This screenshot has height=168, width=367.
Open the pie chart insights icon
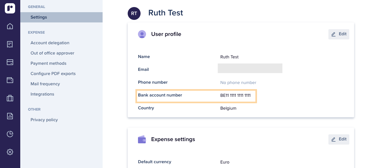[x=10, y=134]
